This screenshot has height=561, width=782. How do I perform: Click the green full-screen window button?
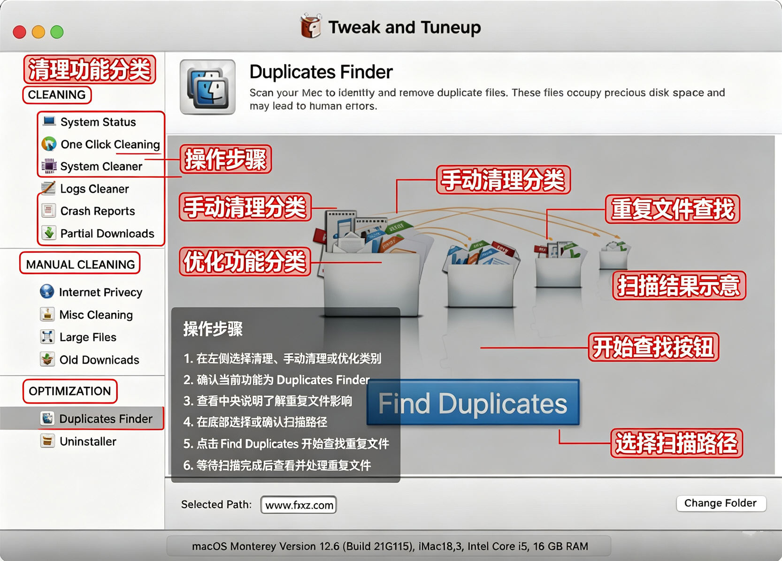pos(57,32)
